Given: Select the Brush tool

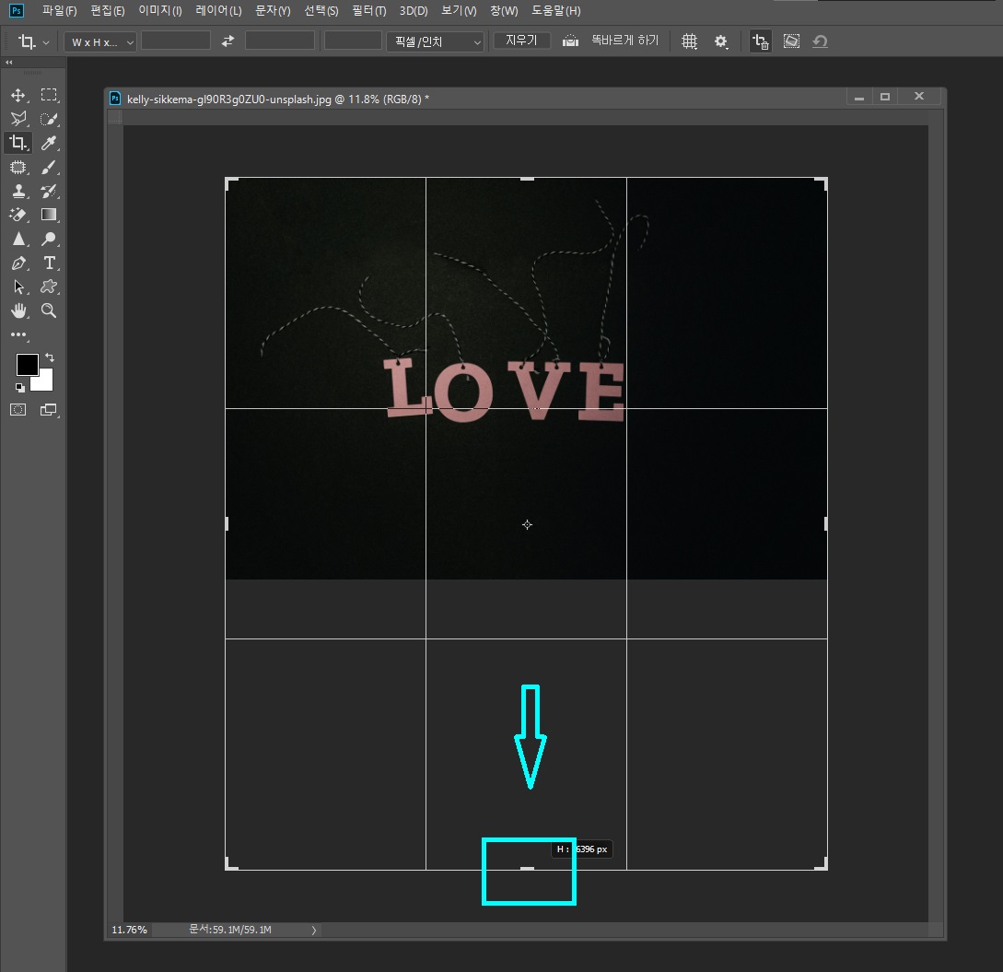Looking at the screenshot, I should [x=49, y=167].
